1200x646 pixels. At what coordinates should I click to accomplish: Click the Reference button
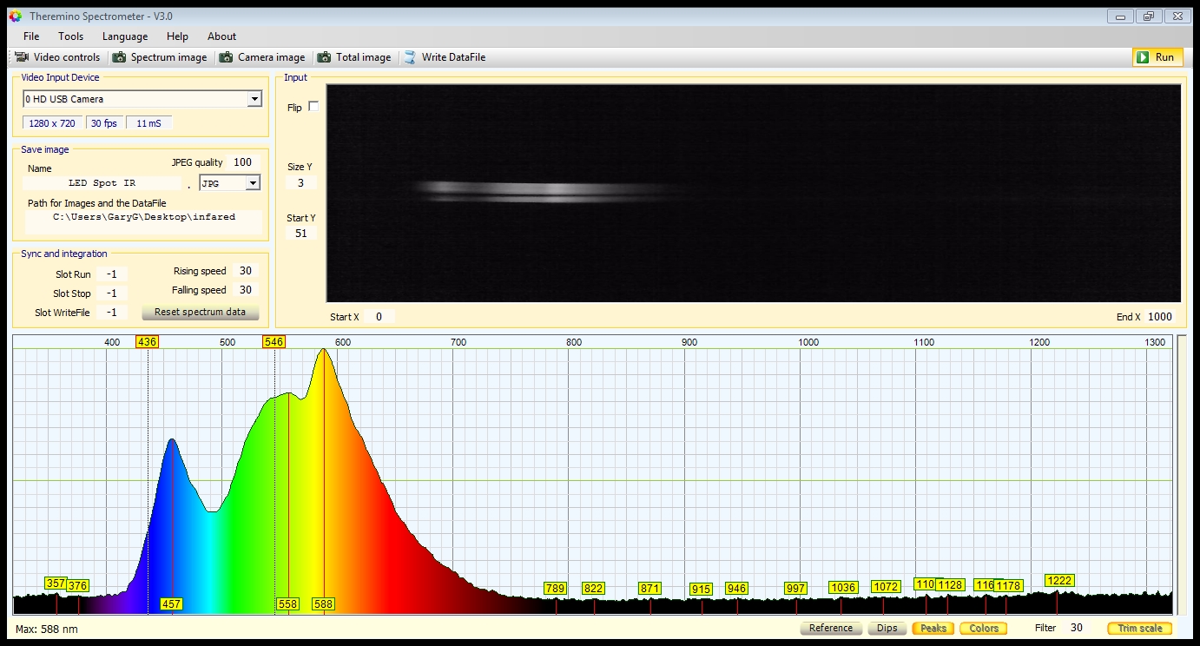[x=830, y=628]
